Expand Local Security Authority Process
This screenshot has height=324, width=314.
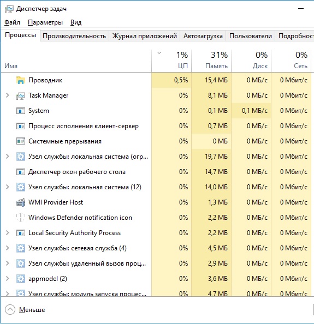pyautogui.click(x=8, y=233)
